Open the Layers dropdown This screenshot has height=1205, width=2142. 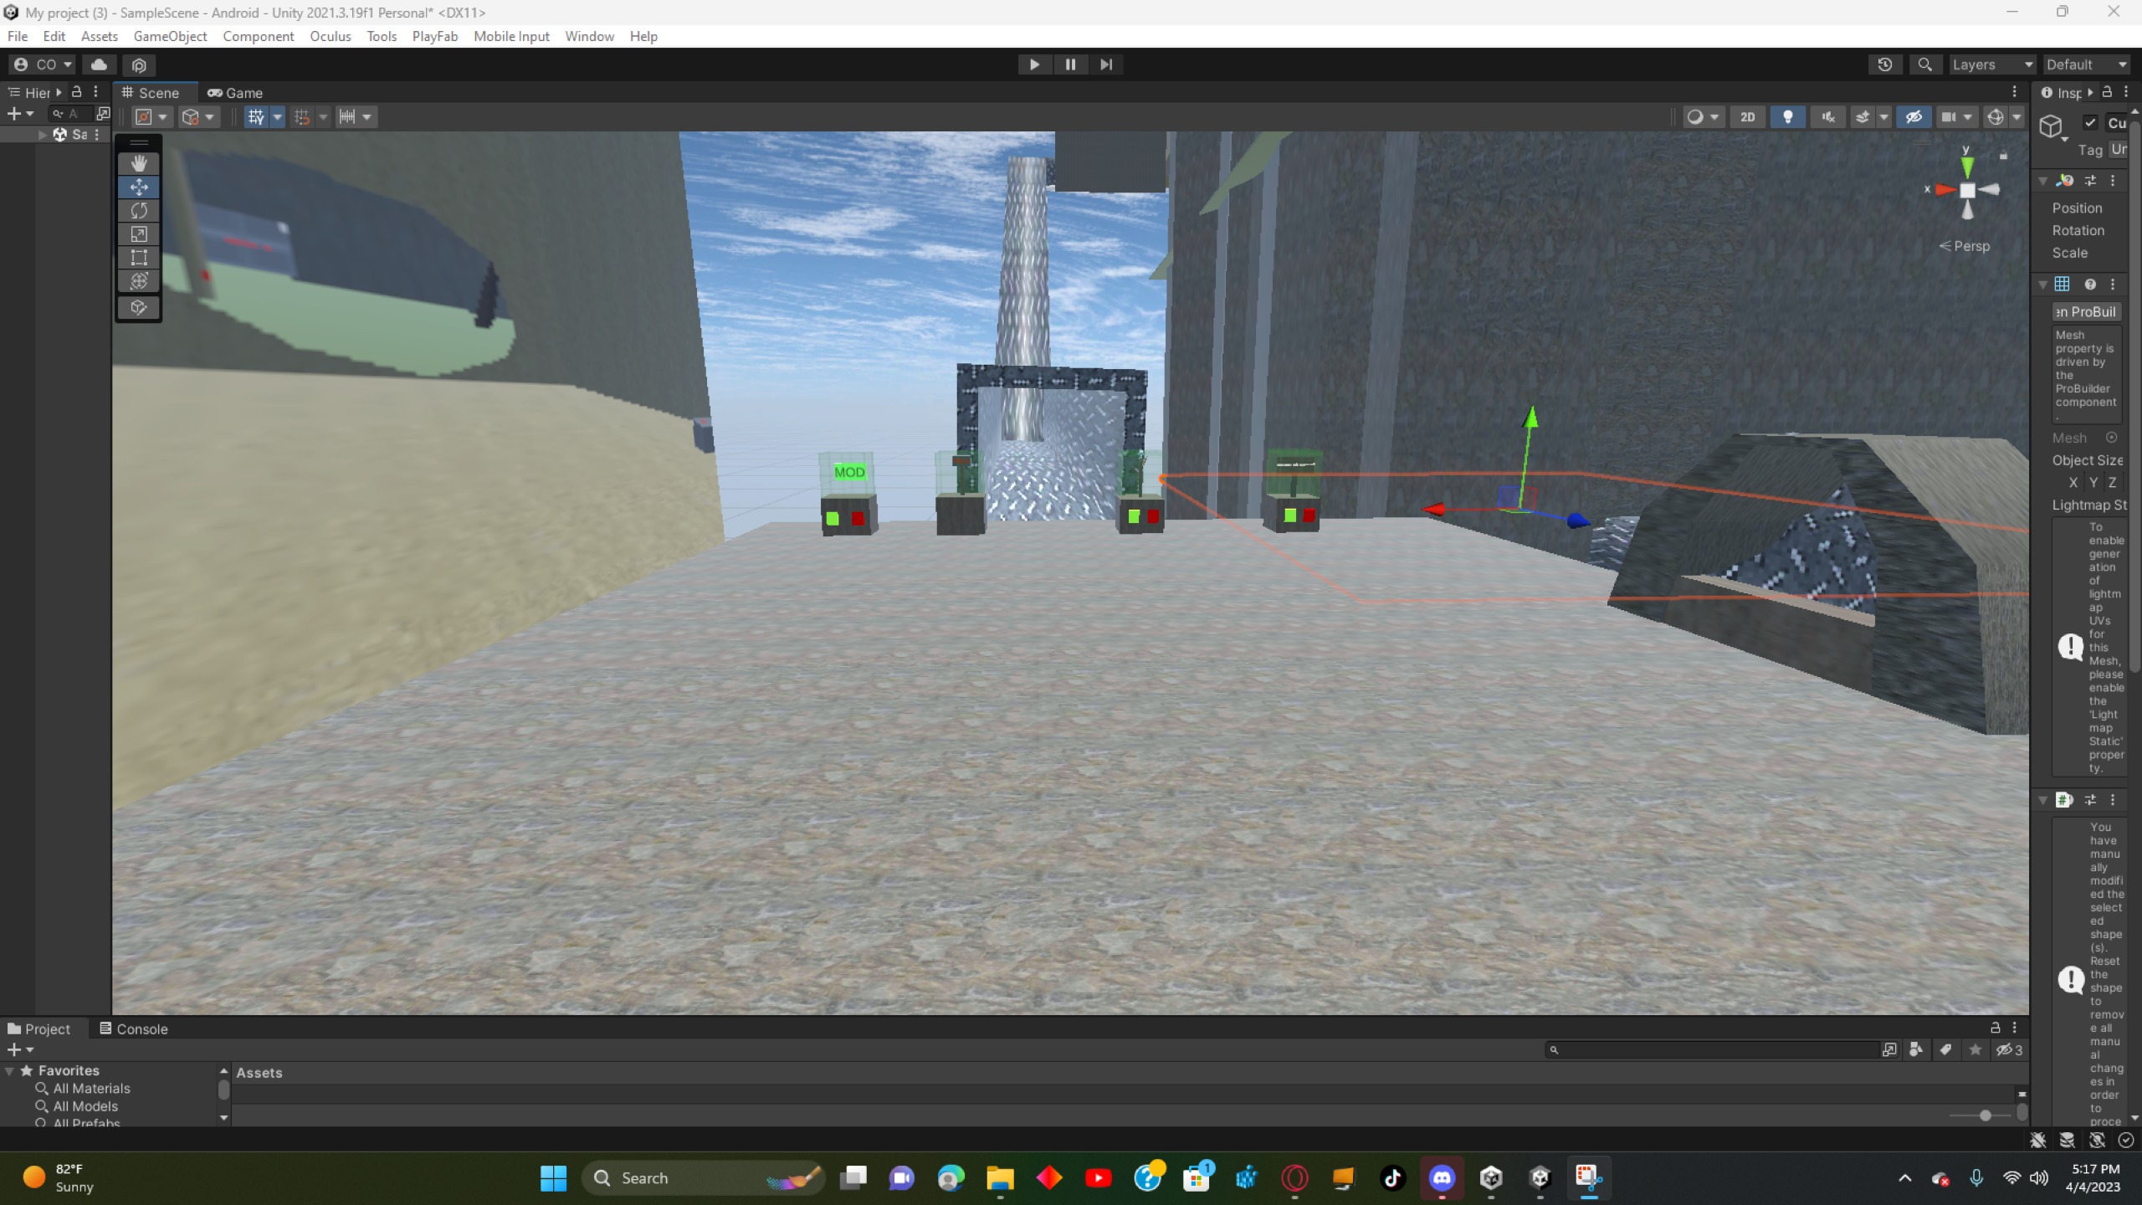[1991, 64]
